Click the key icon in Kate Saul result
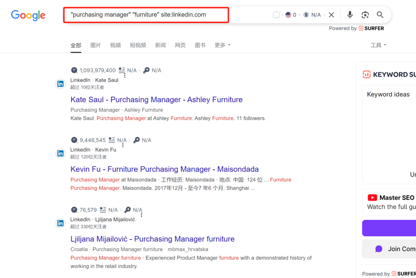Screen dimensions: 416x278 coord(146,70)
